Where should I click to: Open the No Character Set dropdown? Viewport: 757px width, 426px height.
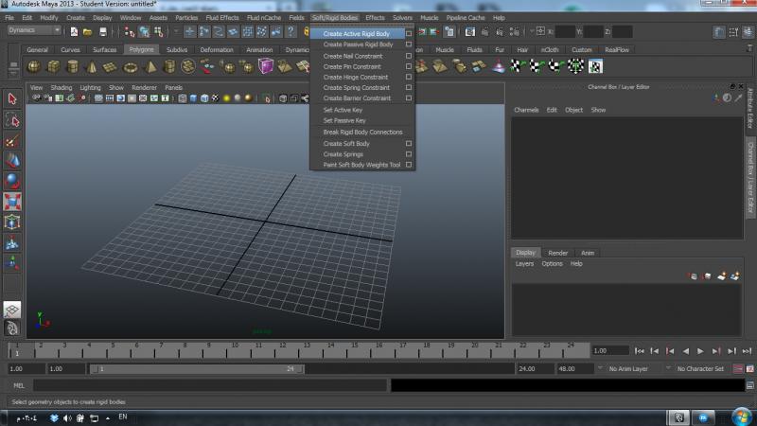[668, 368]
